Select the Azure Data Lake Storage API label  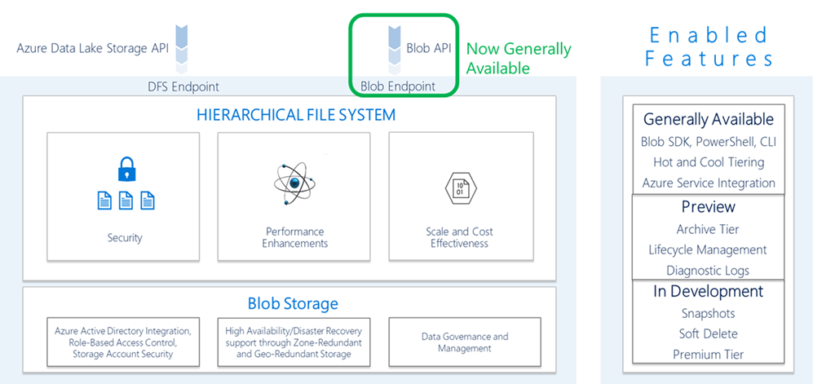pos(92,48)
